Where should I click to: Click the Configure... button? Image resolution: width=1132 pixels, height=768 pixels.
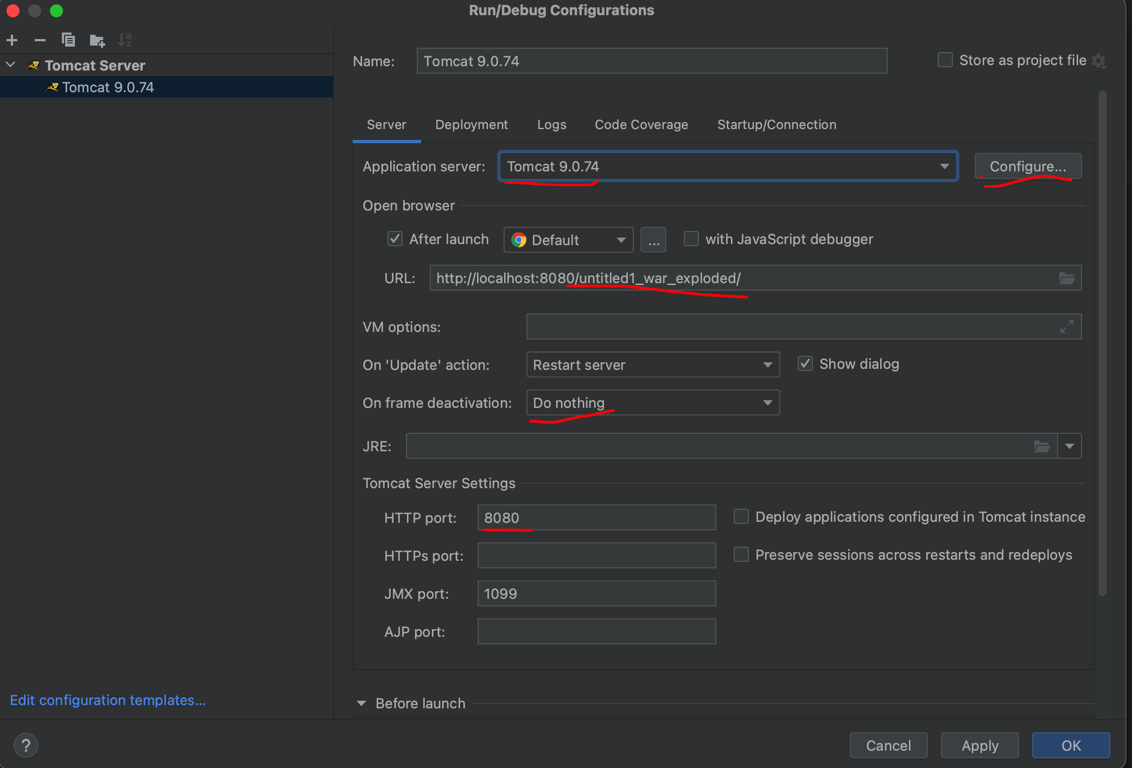point(1027,167)
